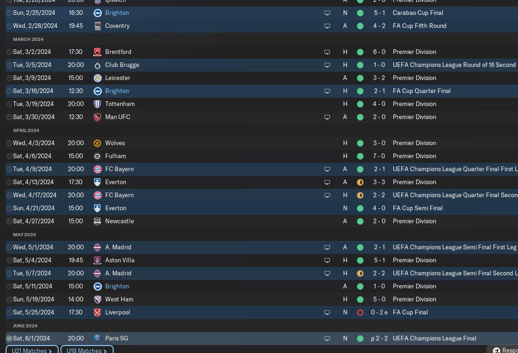The image size is (518, 353).
Task: Click the Paris SG club badge
Action: pos(97,339)
